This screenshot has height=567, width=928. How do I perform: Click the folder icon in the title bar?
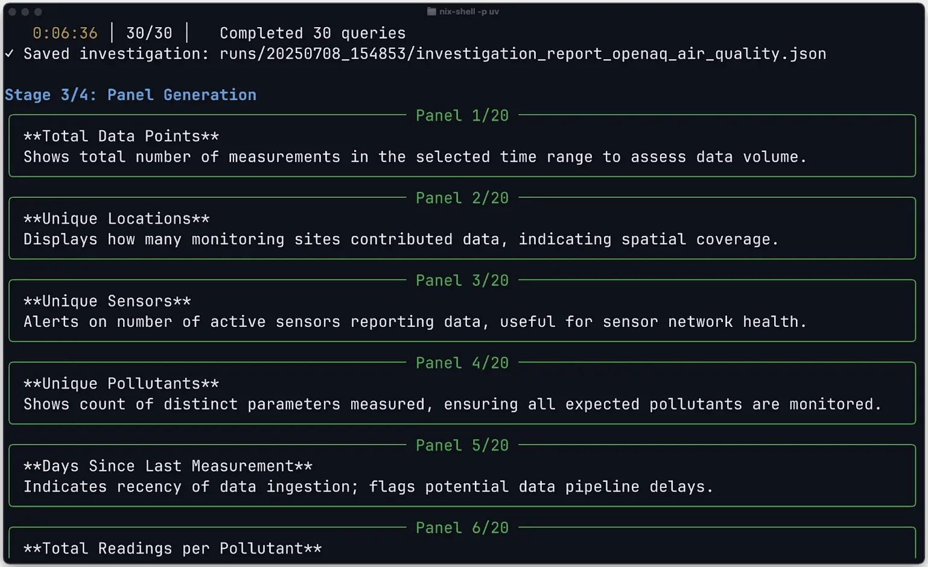pos(431,11)
